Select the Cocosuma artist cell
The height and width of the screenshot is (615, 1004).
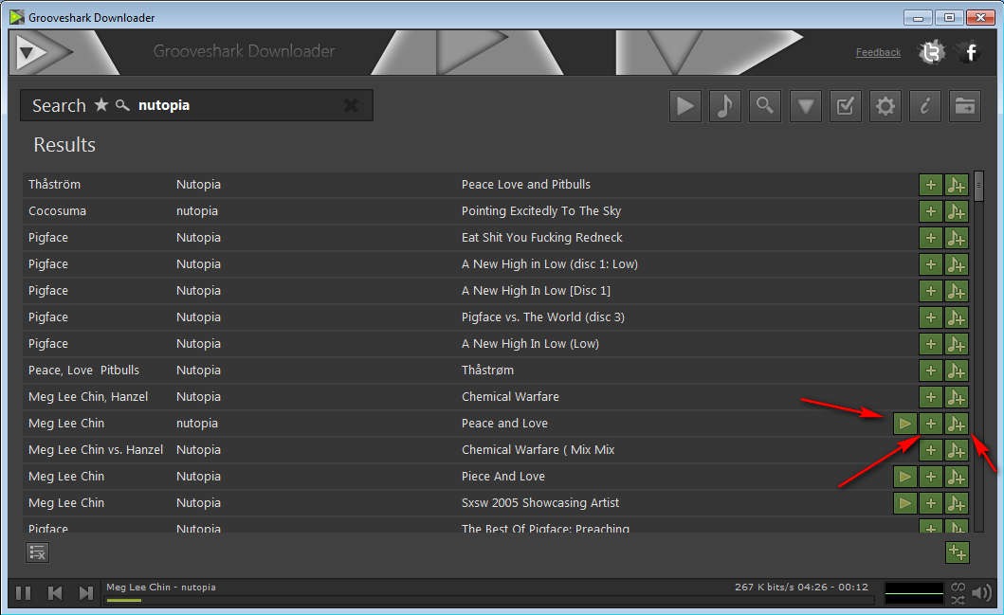point(57,210)
